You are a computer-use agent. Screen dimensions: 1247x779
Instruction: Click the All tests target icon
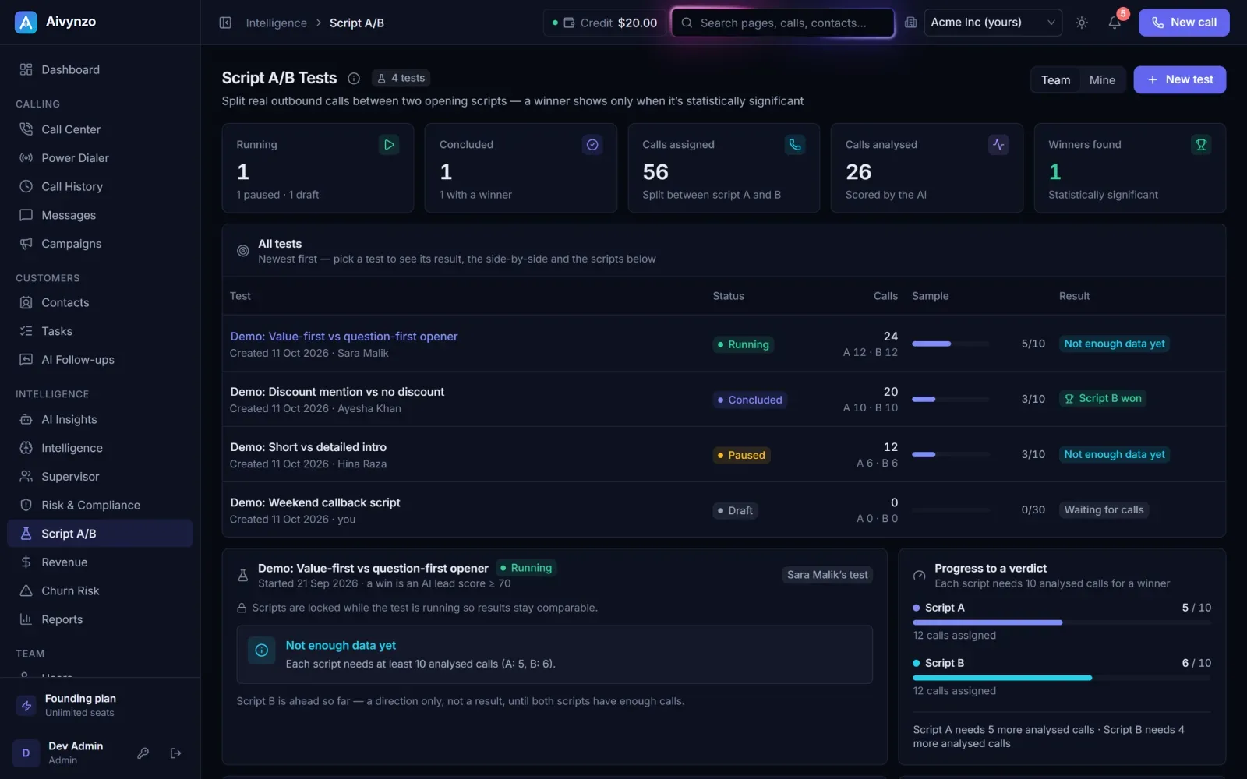[242, 251]
